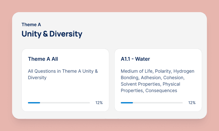Click the filled blue portion of Water progress
Screen dimensions: 219x131
(127, 103)
